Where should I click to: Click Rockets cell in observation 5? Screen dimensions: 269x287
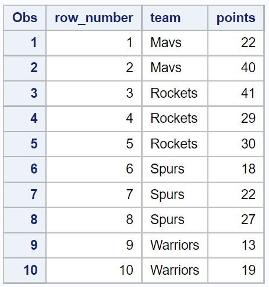tap(175, 144)
